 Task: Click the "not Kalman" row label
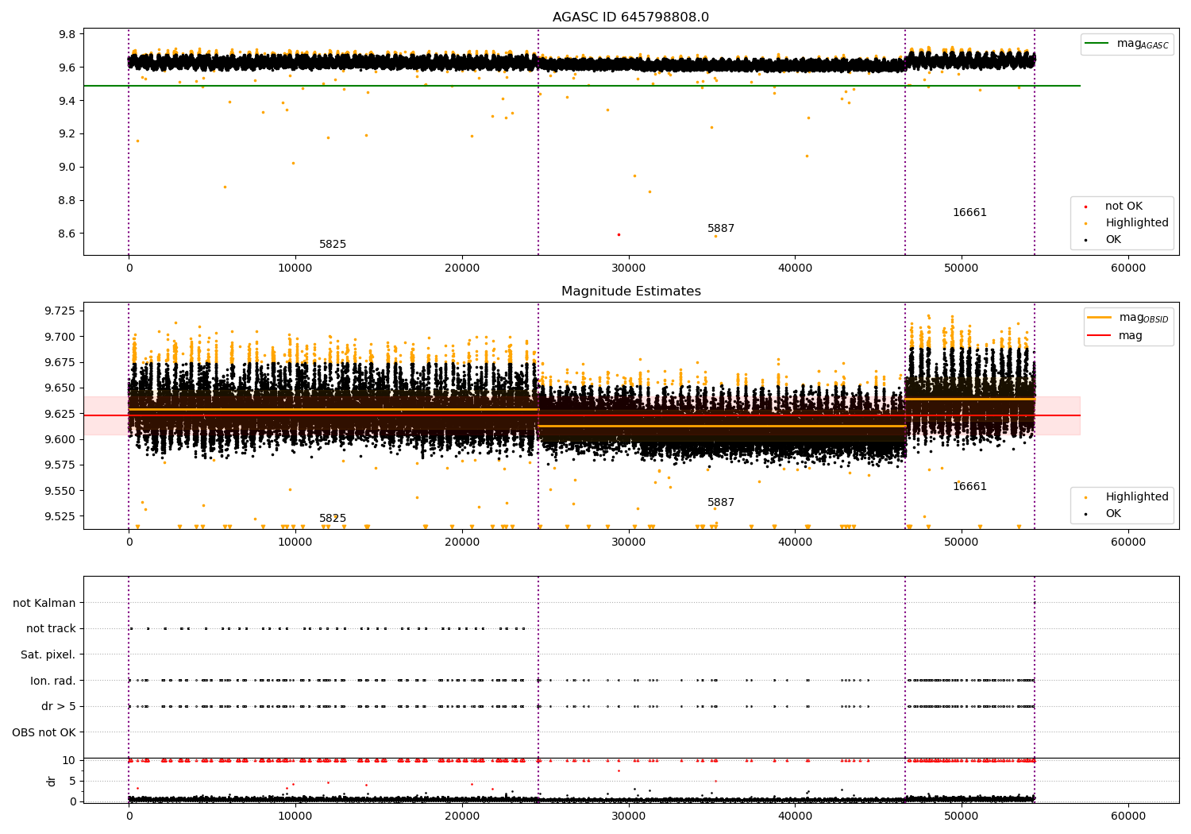(44, 604)
